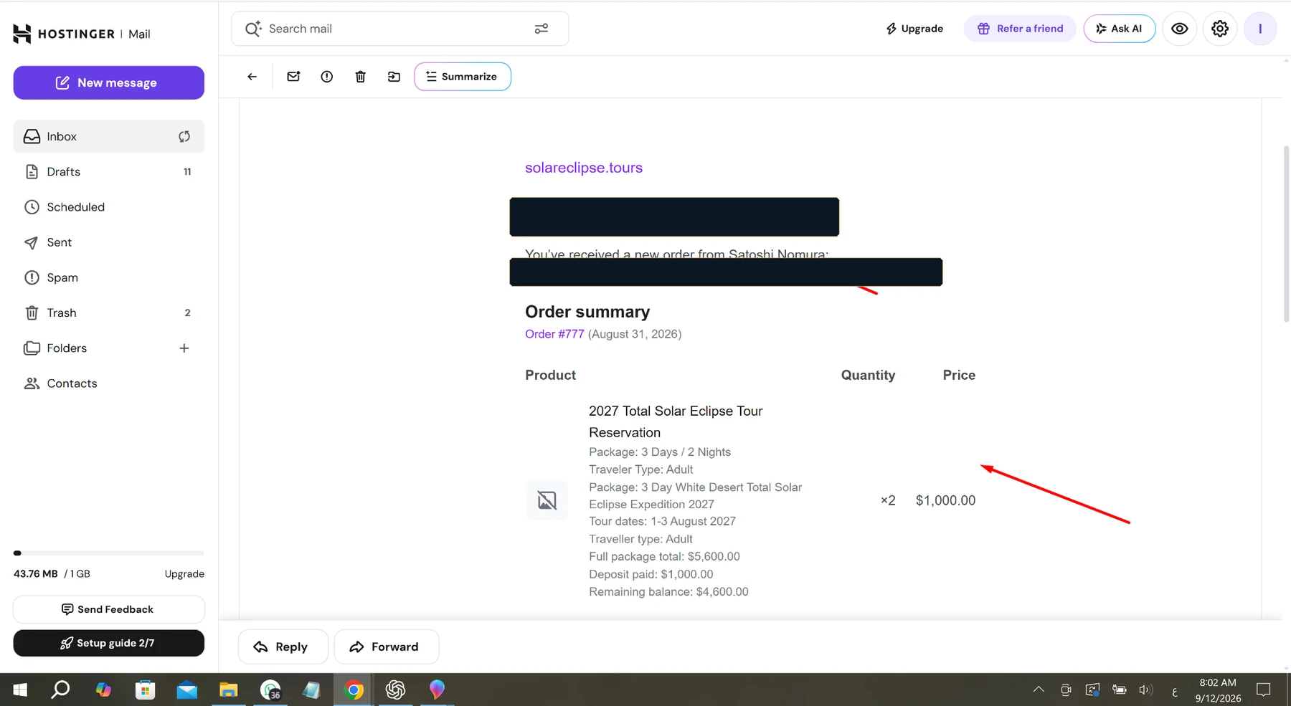The height and width of the screenshot is (706, 1291).
Task: Open Order #777 link
Action: click(554, 334)
